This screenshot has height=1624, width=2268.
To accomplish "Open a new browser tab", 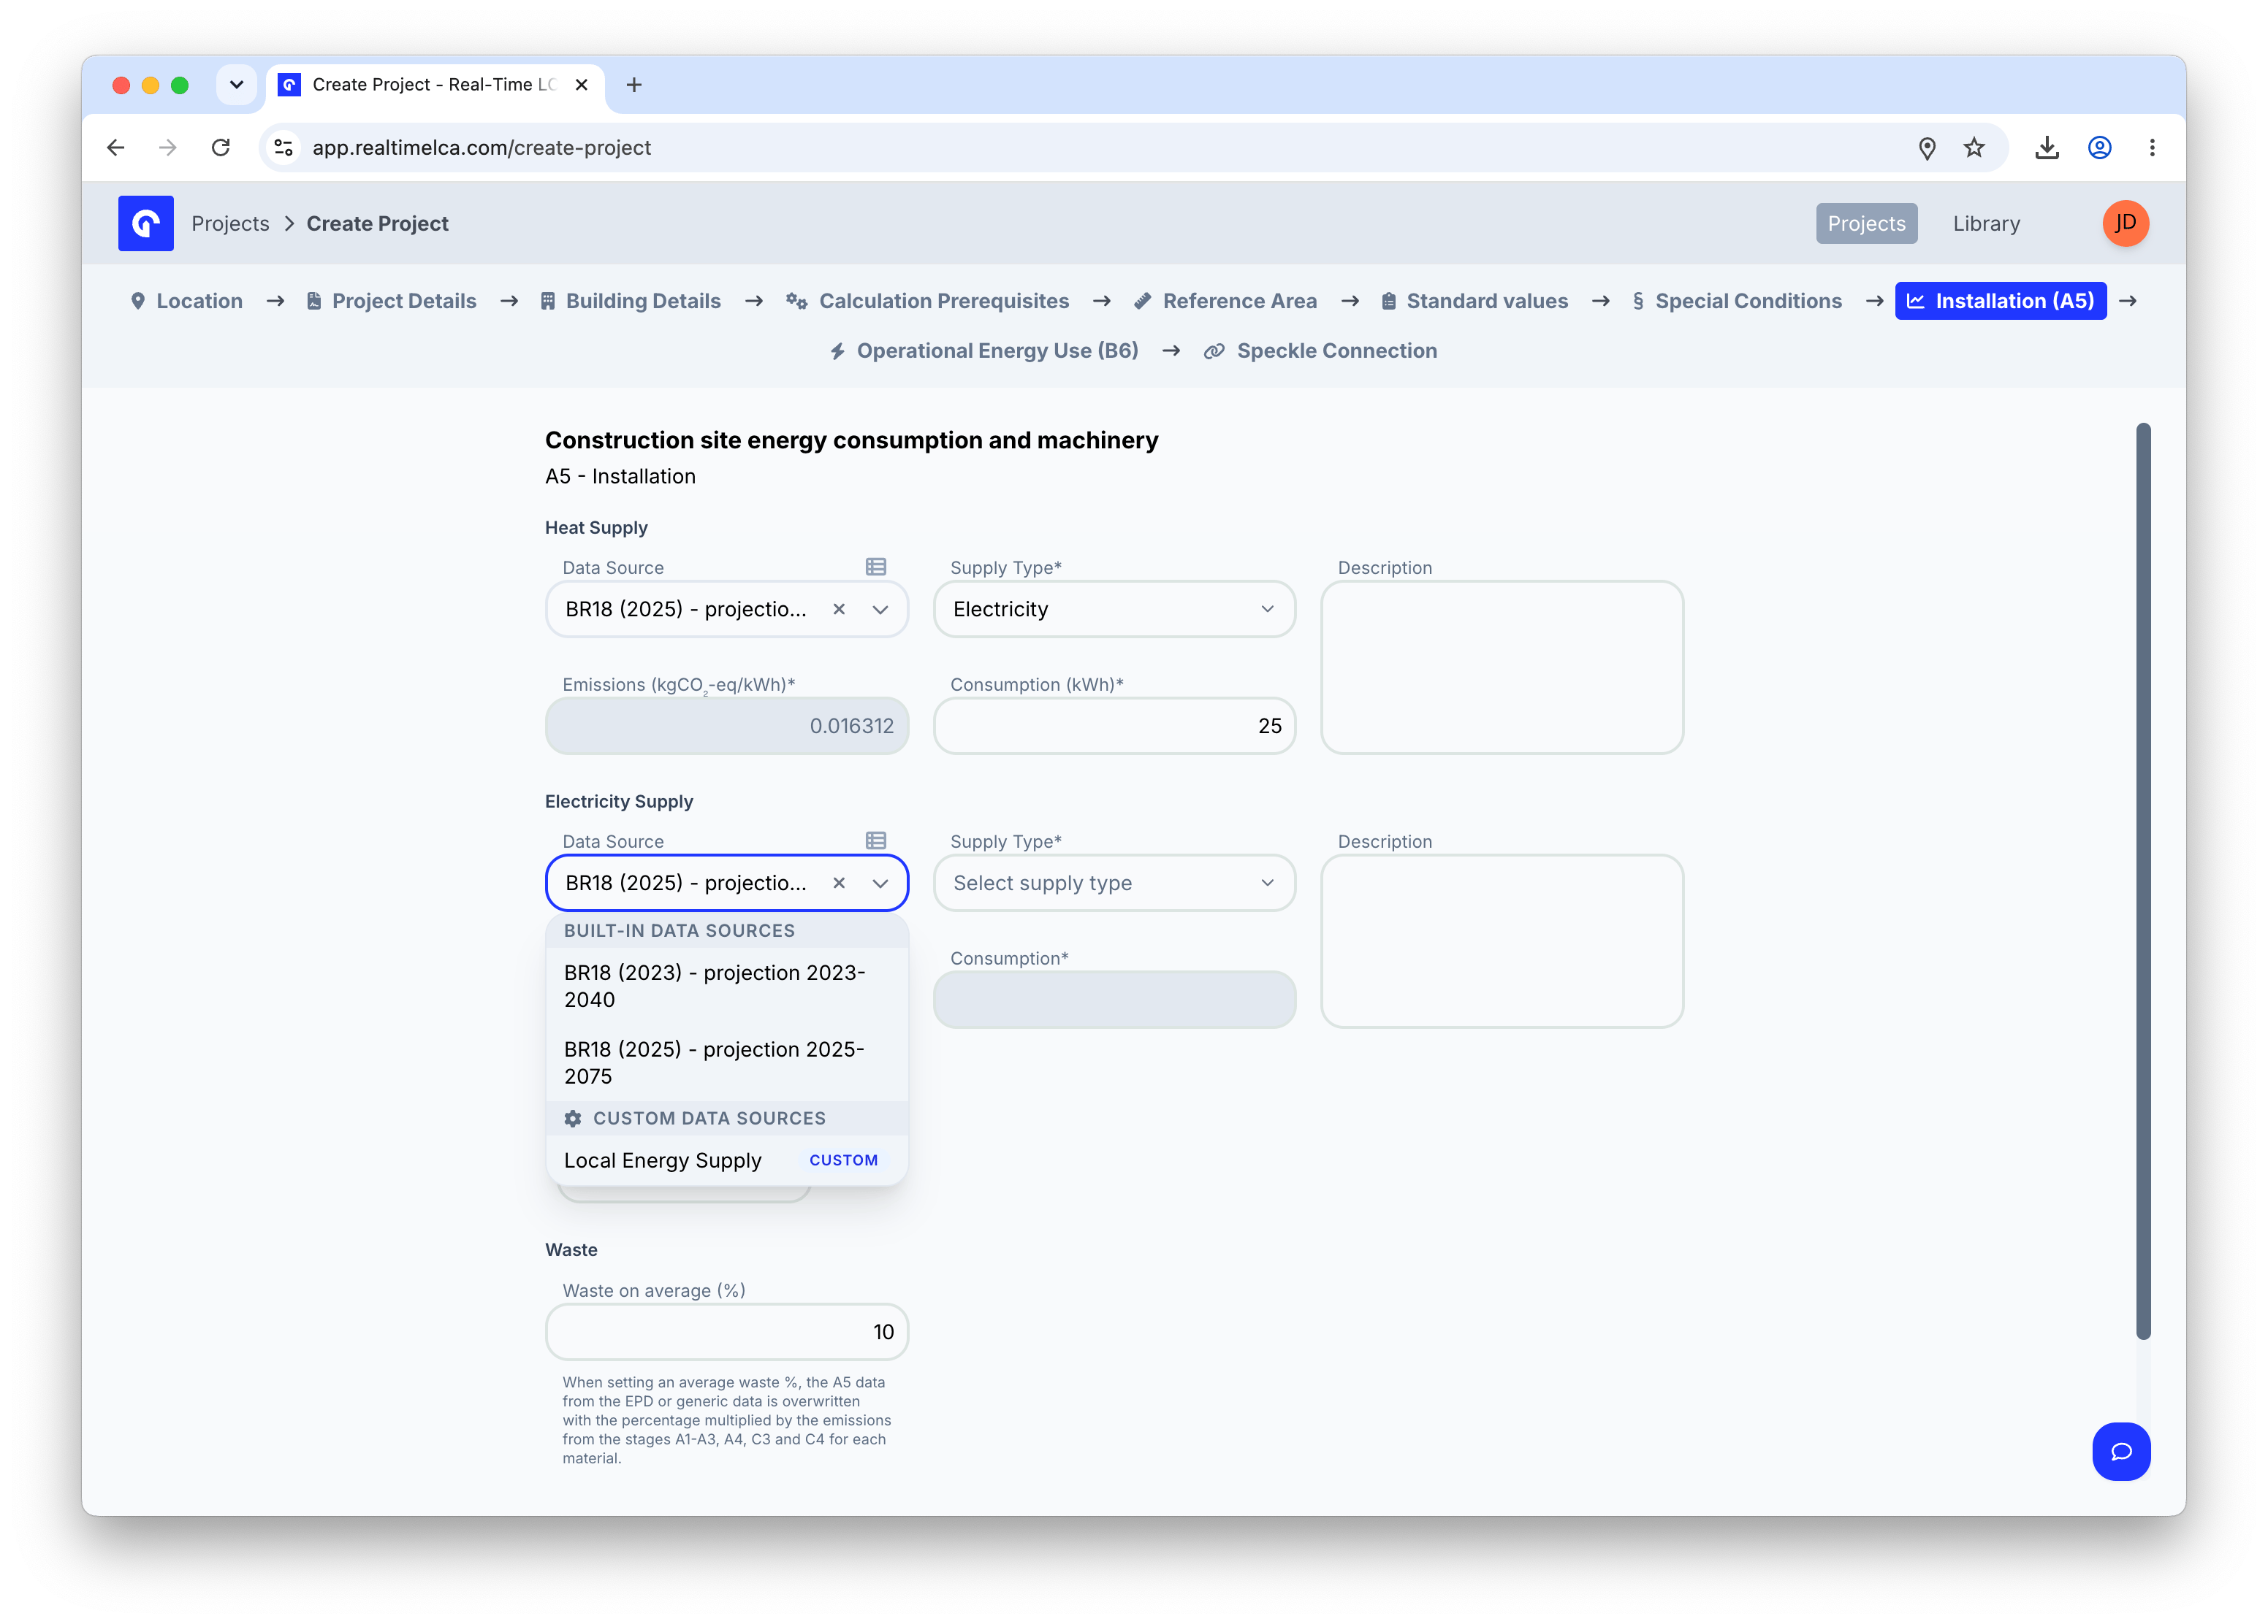I will click(634, 85).
